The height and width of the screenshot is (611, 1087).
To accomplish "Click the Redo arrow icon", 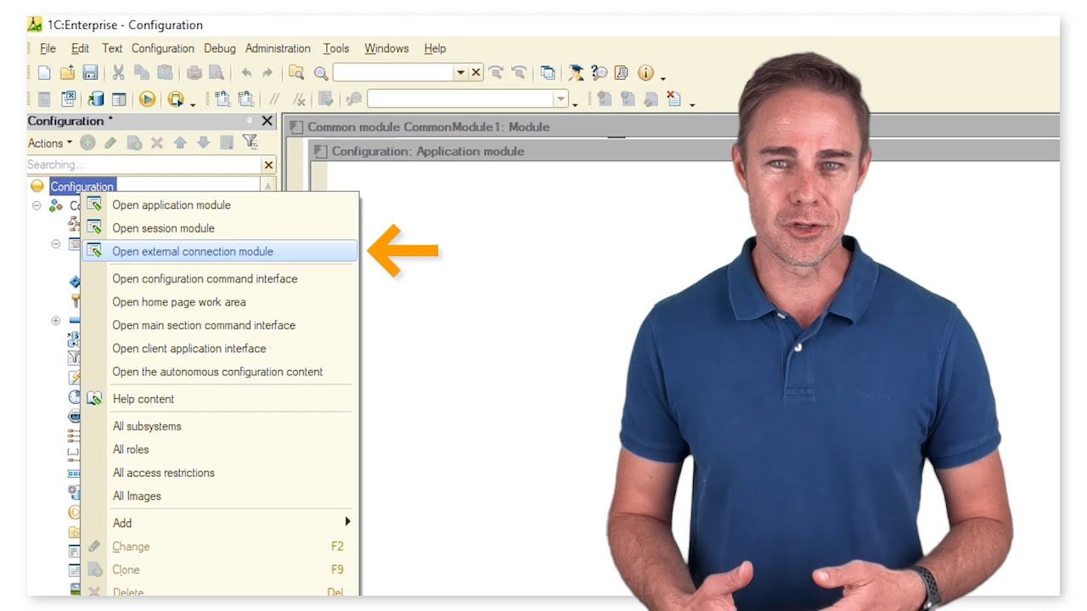I will tap(268, 73).
